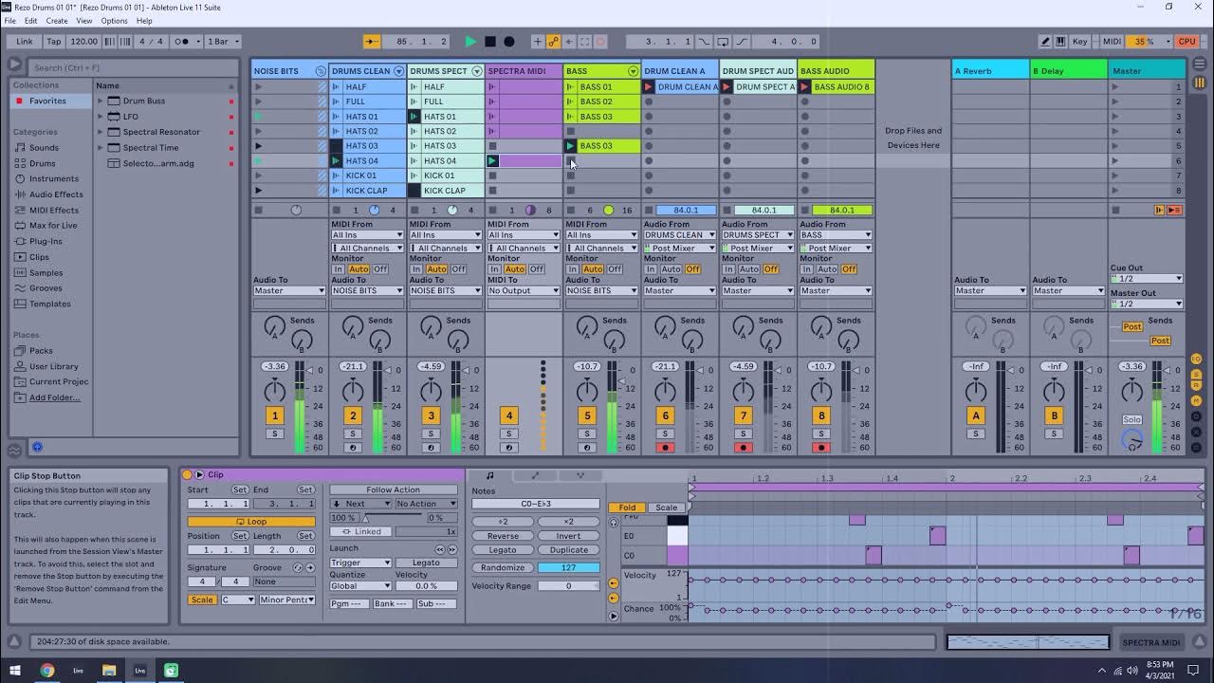The height and width of the screenshot is (683, 1214).
Task: Open the View menu
Action: (84, 21)
